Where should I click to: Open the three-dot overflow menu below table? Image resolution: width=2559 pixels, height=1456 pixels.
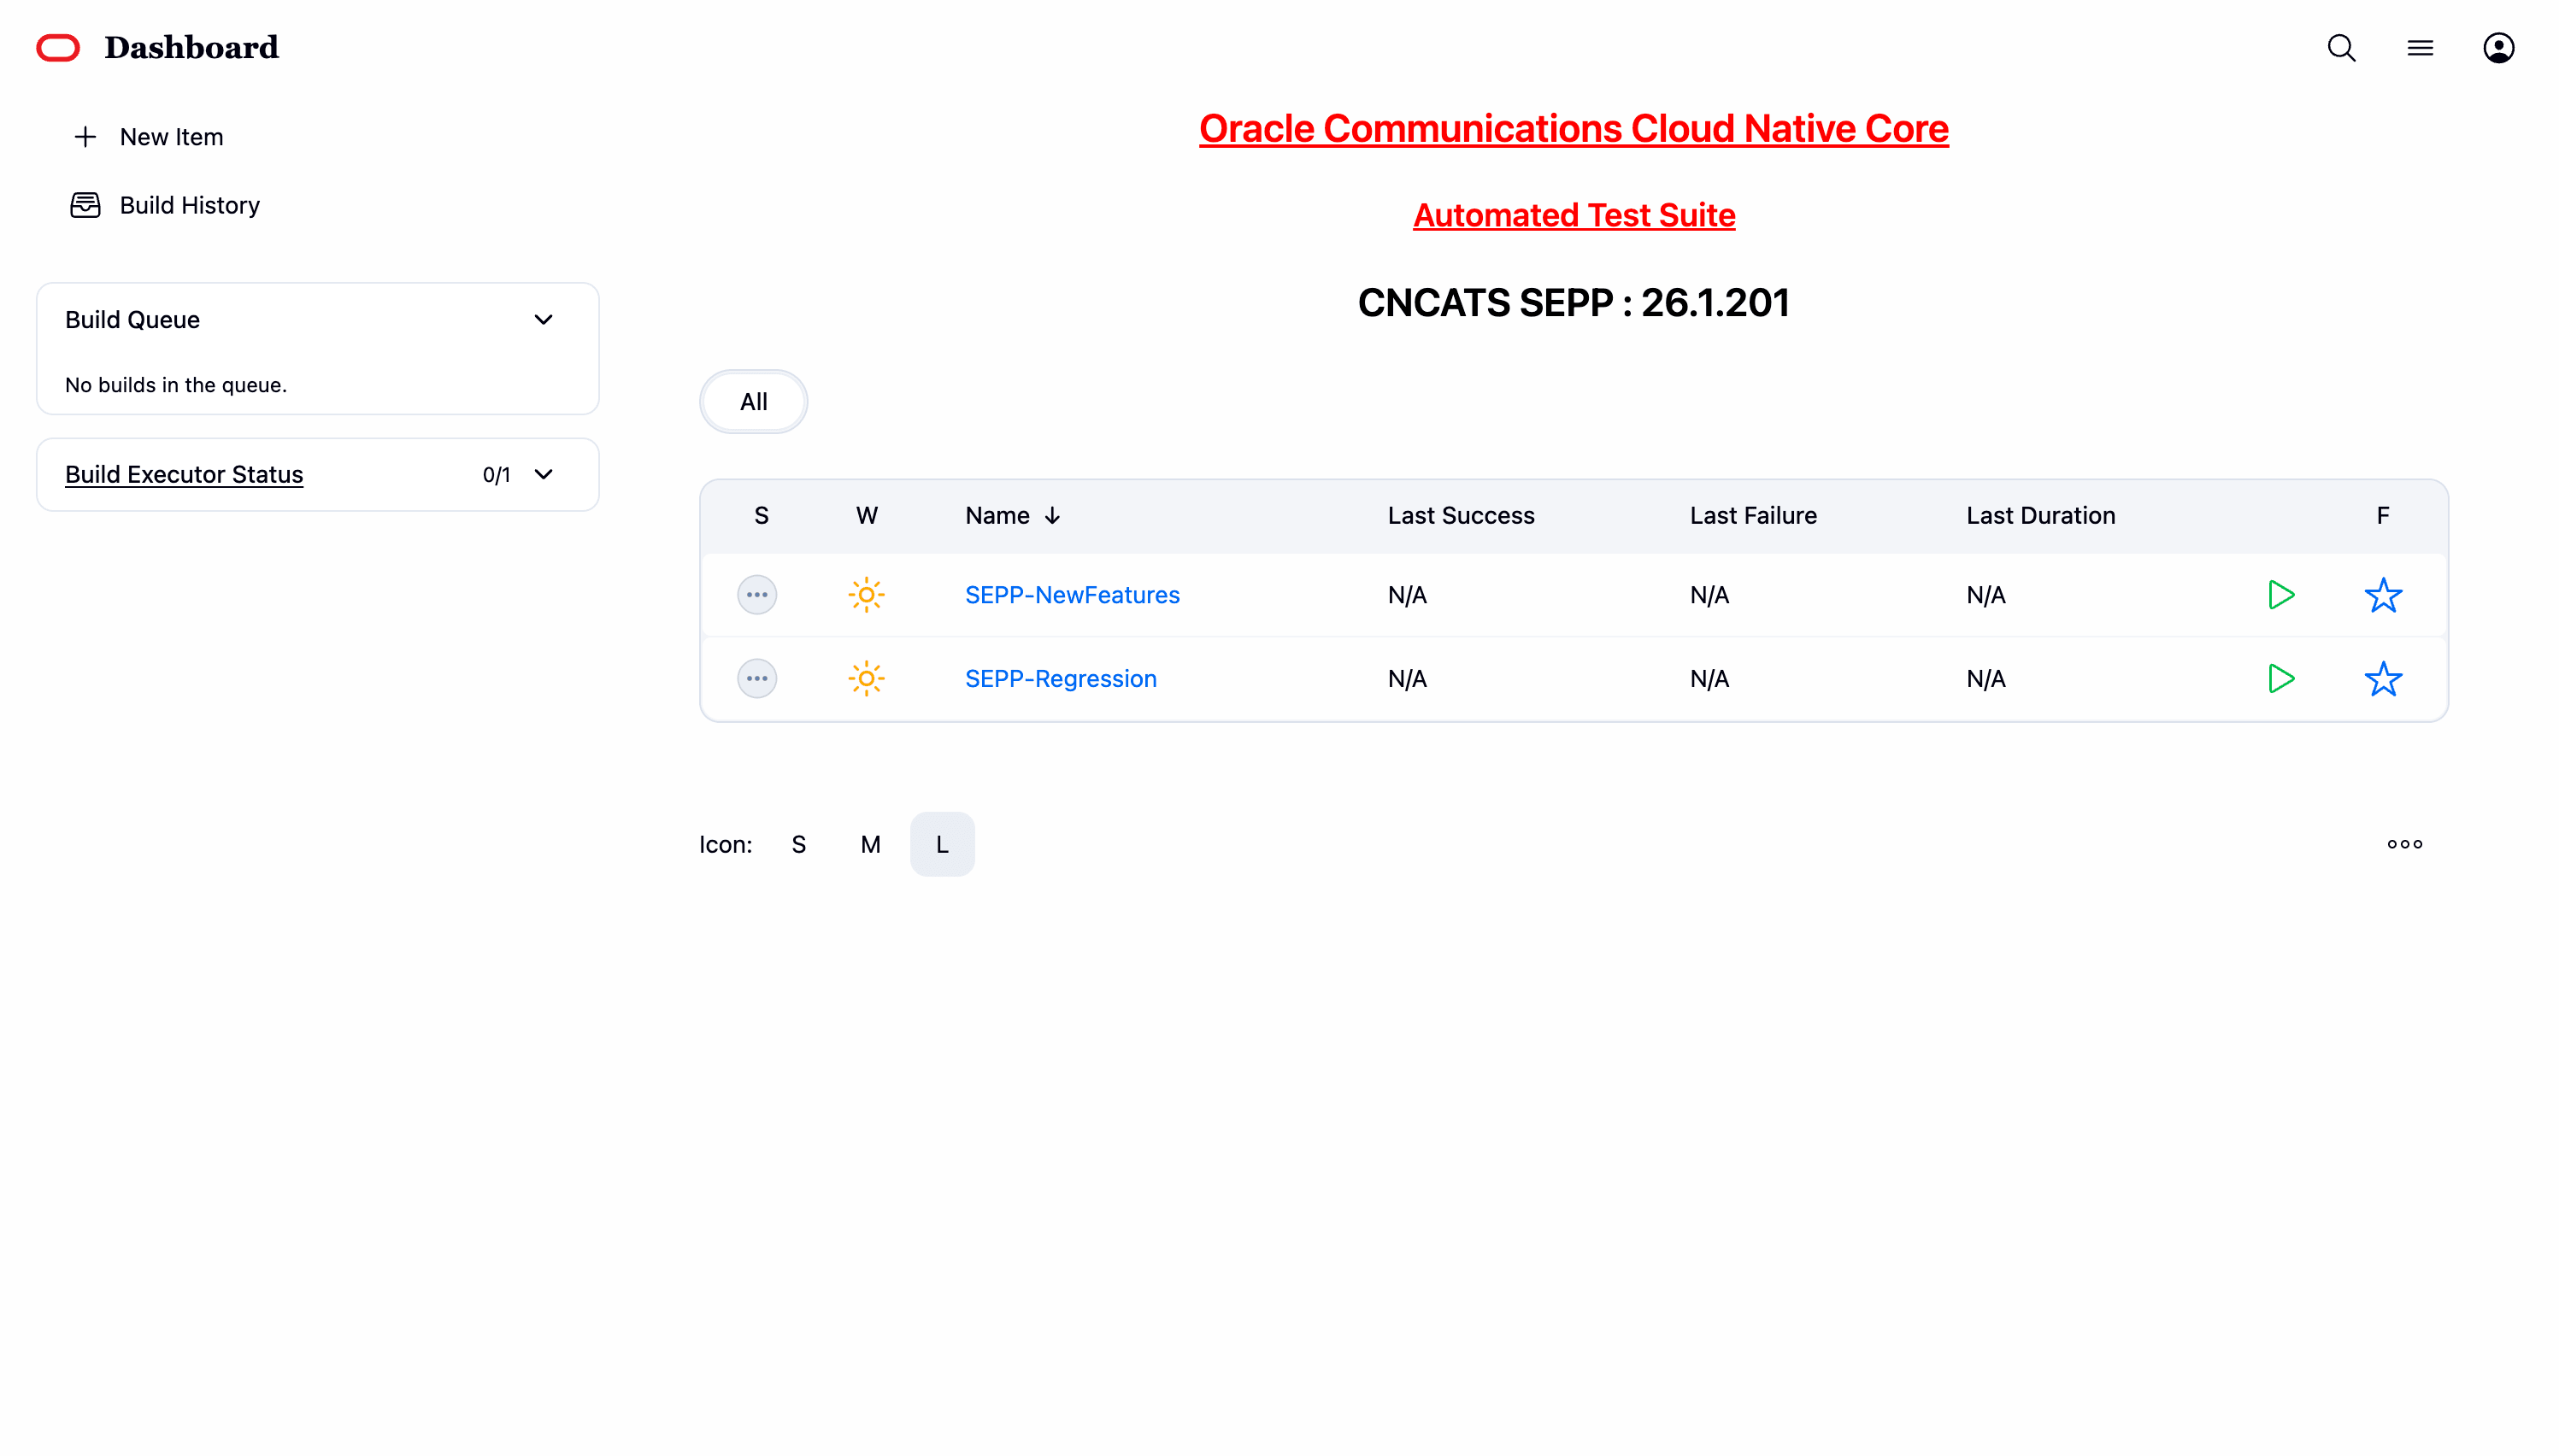[x=2404, y=844]
